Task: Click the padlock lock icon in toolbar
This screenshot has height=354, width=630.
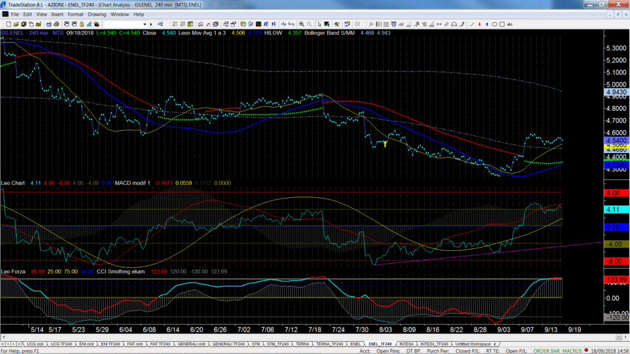Action: coord(82,24)
